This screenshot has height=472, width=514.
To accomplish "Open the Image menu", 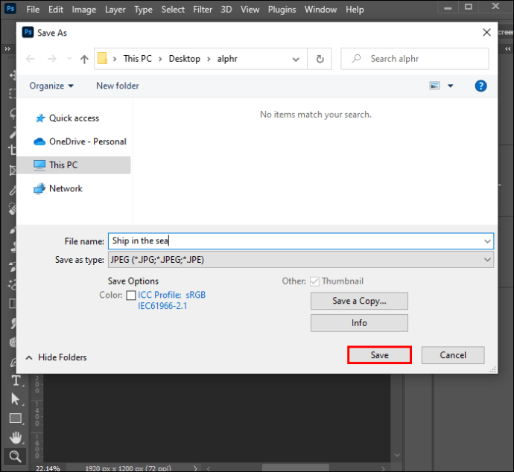I will pos(84,10).
